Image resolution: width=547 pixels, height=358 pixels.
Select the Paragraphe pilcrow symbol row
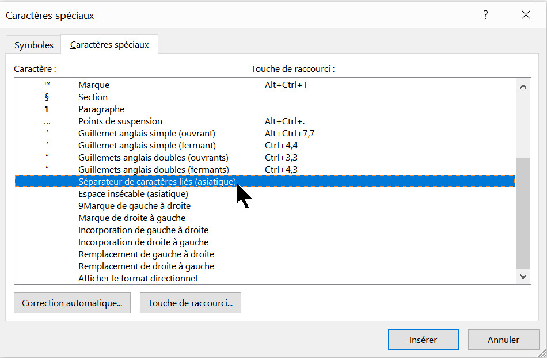[x=101, y=109]
